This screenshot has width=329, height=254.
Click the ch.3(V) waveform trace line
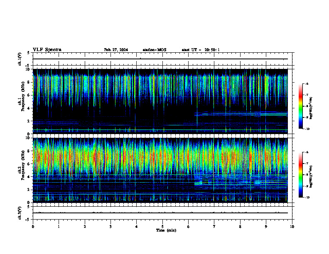coord(160,213)
